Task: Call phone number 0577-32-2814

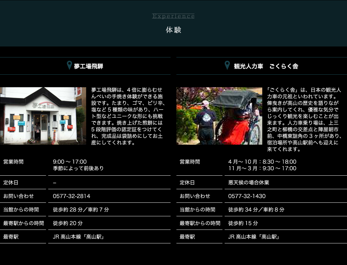Action: (72, 196)
